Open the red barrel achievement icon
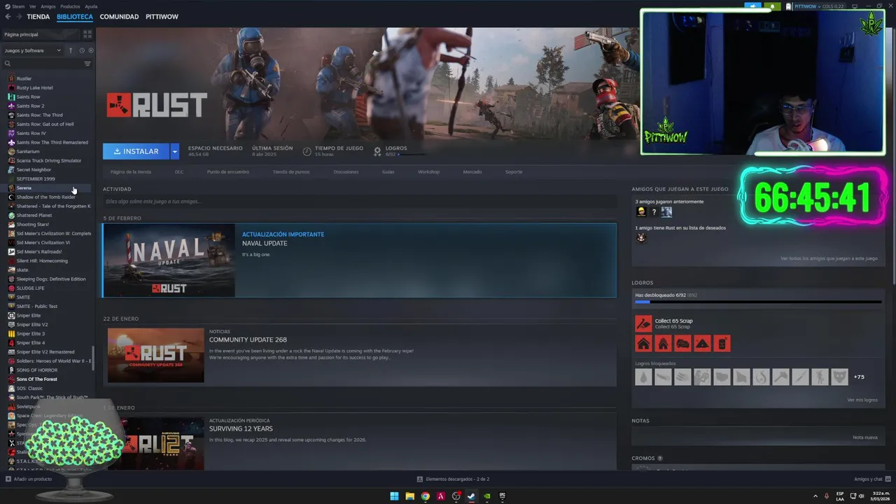 point(722,344)
